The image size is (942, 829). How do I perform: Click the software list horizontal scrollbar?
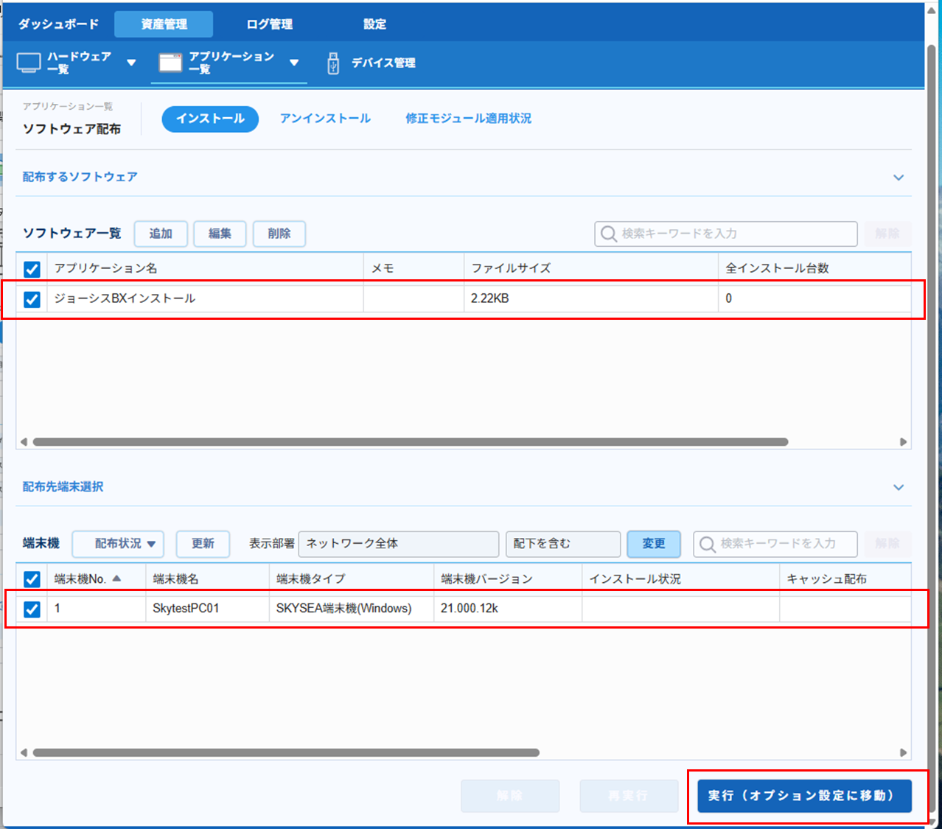point(410,442)
